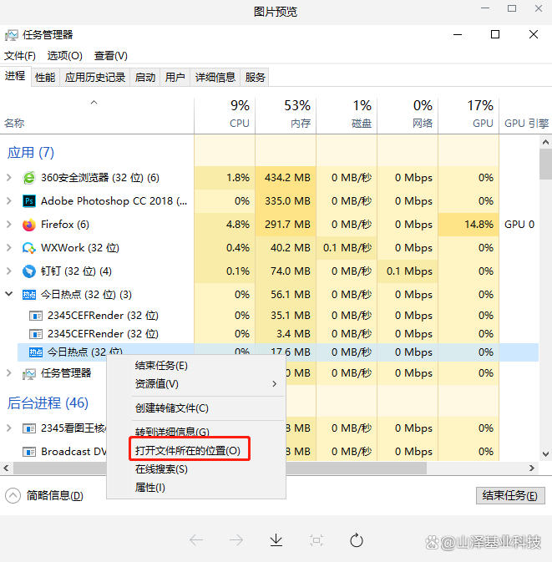Click the 钉钉 app icon
Image resolution: width=552 pixels, height=562 pixels.
(29, 271)
